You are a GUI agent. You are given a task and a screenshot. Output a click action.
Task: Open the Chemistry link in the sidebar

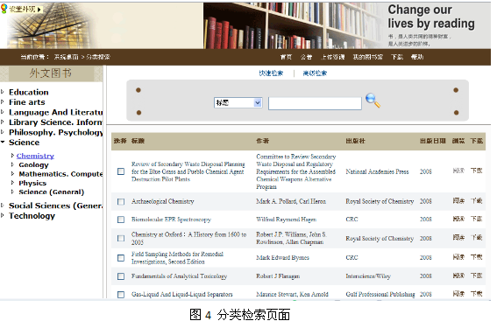[35, 156]
